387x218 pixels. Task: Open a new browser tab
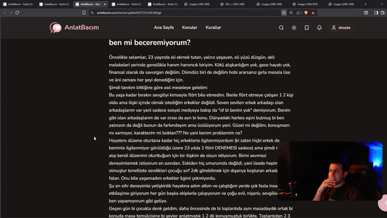coord(365,4)
